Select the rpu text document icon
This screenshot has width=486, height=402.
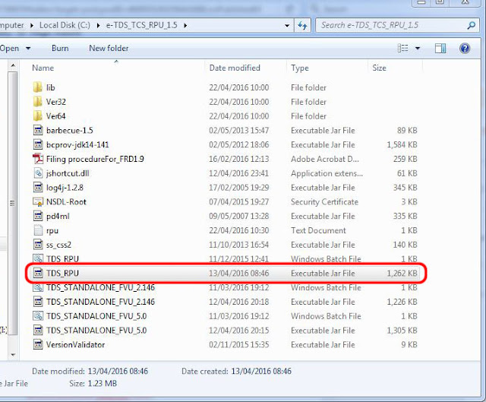38,230
